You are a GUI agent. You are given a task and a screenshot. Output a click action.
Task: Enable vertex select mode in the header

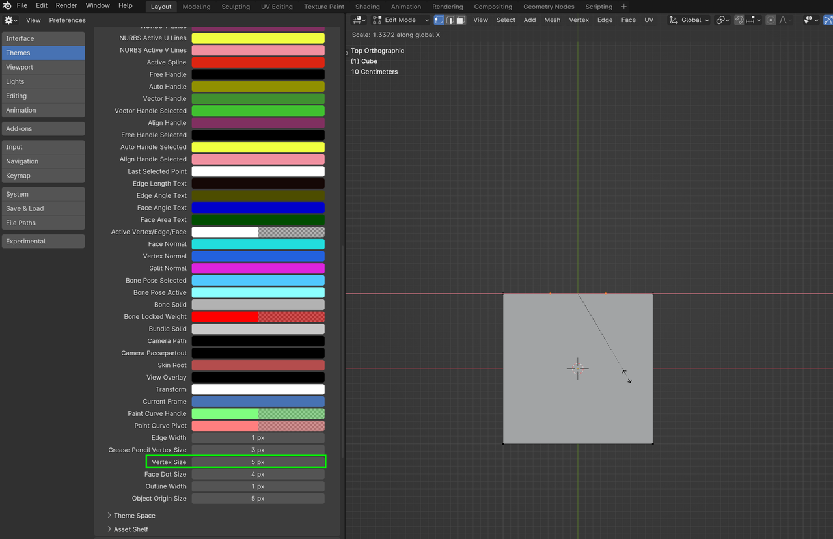click(439, 20)
